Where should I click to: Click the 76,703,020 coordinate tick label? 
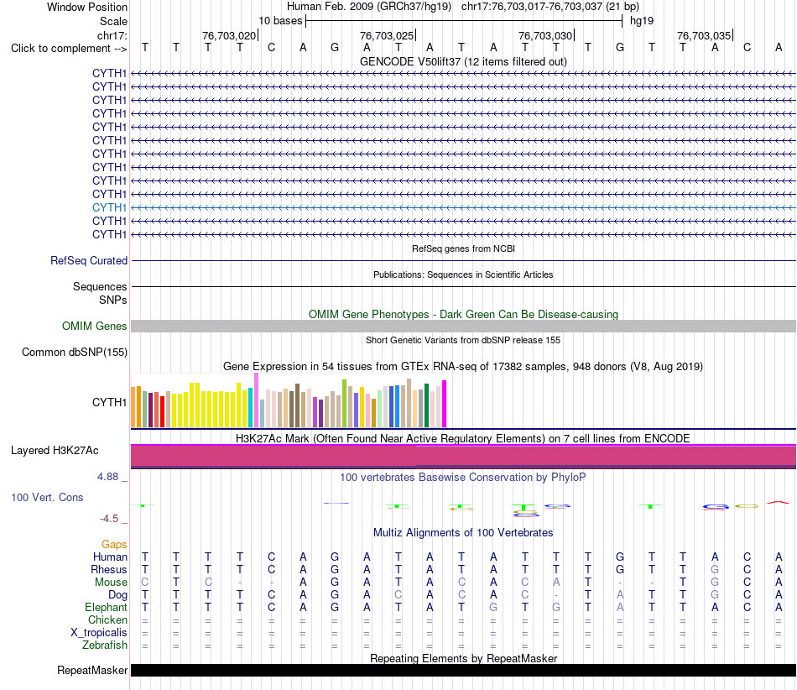(x=229, y=35)
